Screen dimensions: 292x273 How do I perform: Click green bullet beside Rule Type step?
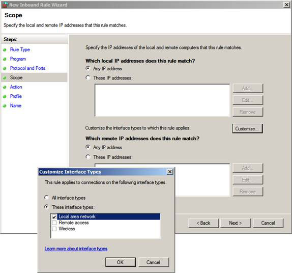[x=5, y=50]
